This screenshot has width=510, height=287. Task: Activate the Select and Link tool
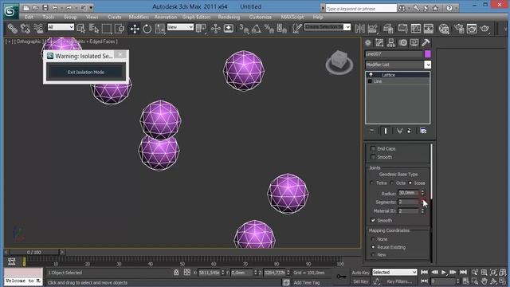[x=13, y=29]
